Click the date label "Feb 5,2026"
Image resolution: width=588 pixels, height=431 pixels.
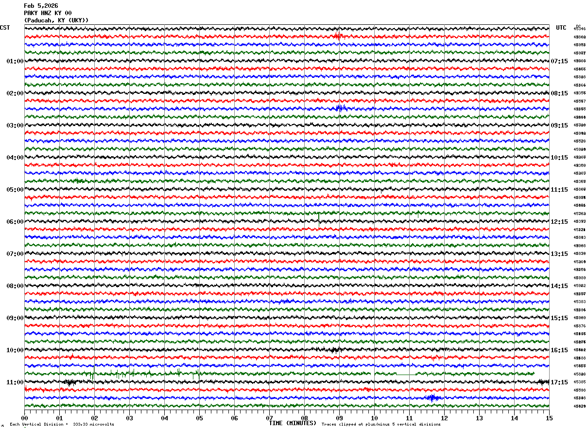coord(41,6)
